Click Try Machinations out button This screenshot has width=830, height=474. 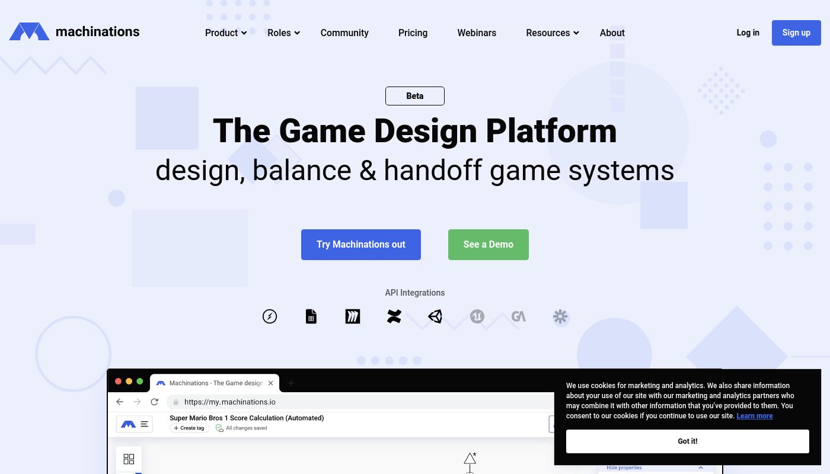pyautogui.click(x=361, y=245)
